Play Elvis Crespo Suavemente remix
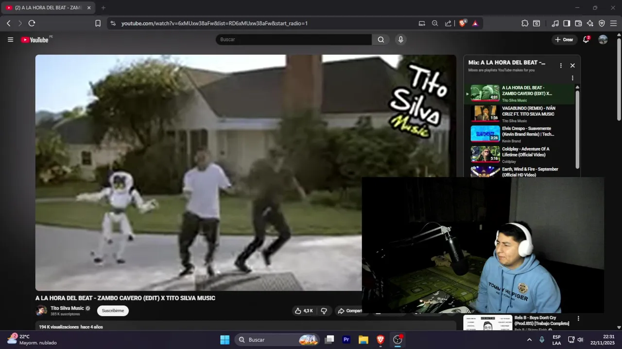622x349 pixels. click(519, 134)
